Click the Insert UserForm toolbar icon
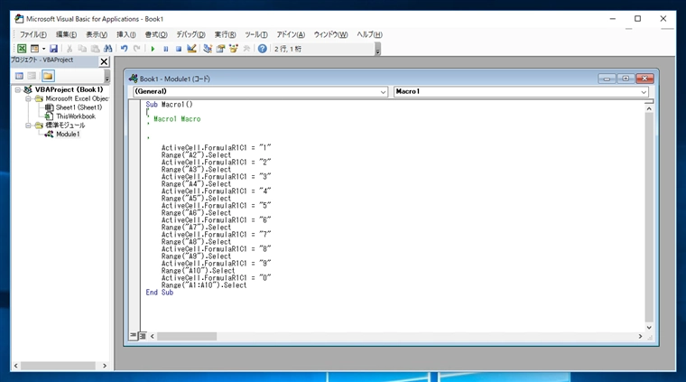The width and height of the screenshot is (686, 382). 34,49
